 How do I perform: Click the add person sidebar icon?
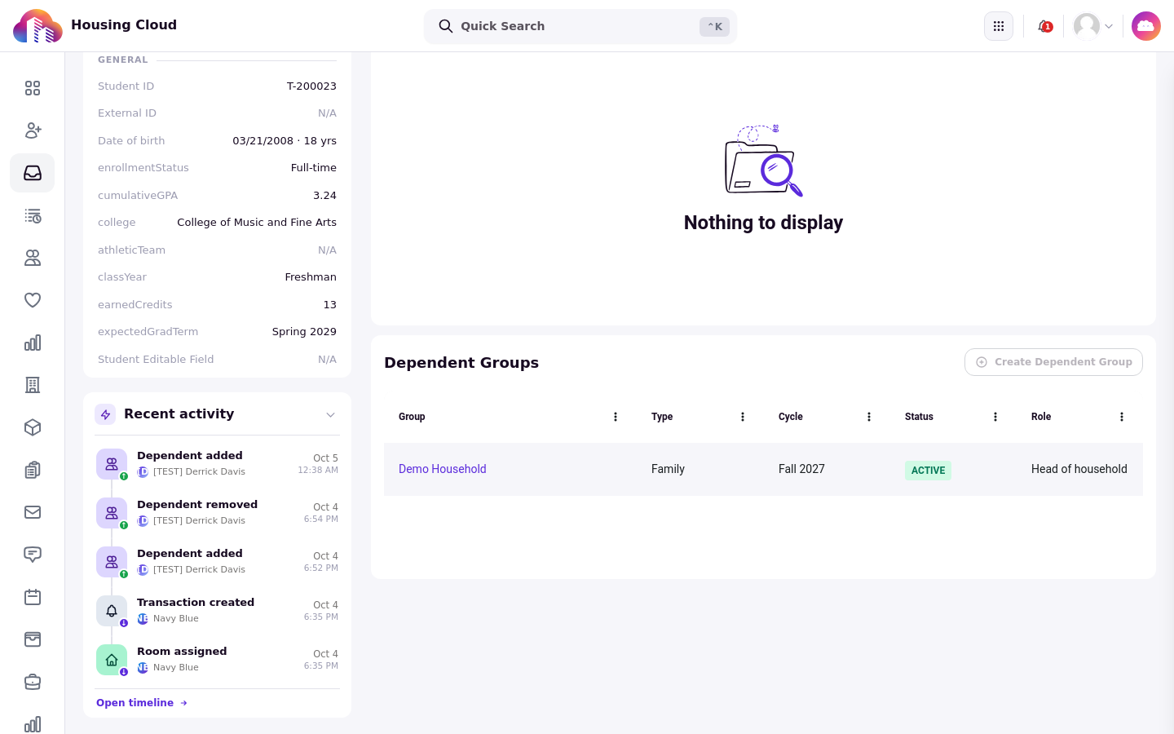coord(33,130)
